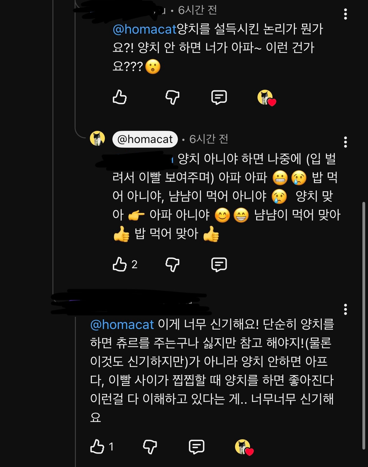Dislike the comment asking about 양치 논리

[x=172, y=97]
